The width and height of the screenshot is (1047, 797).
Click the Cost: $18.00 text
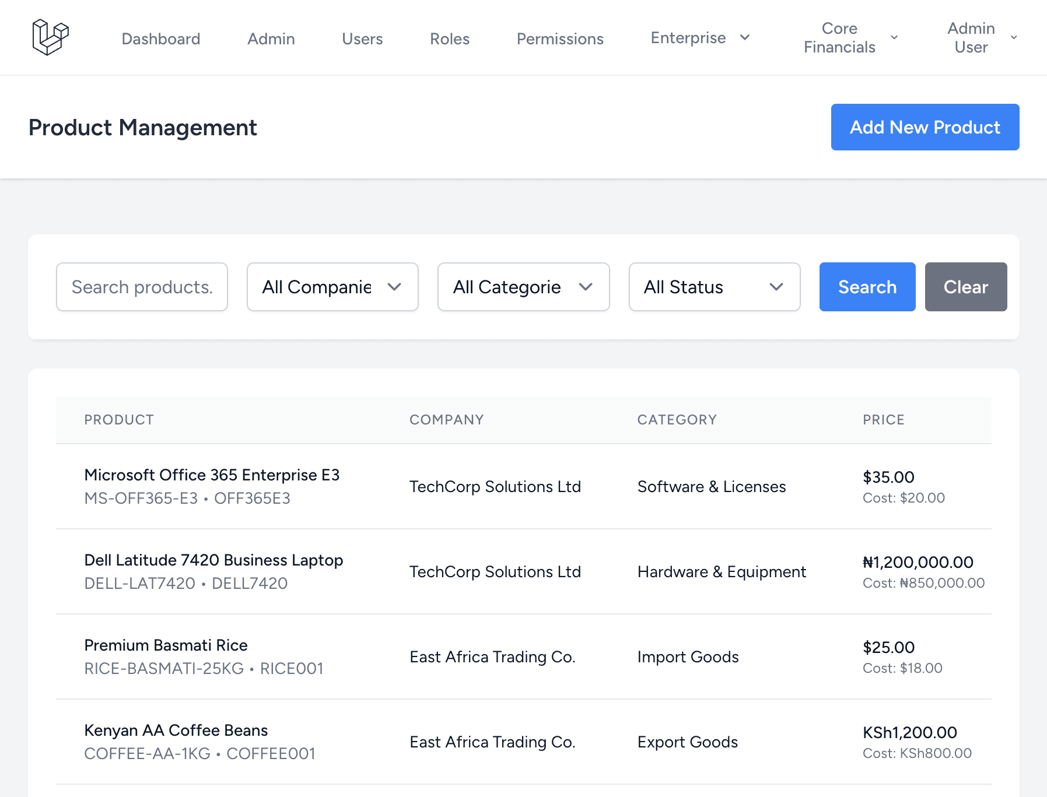[x=902, y=668]
